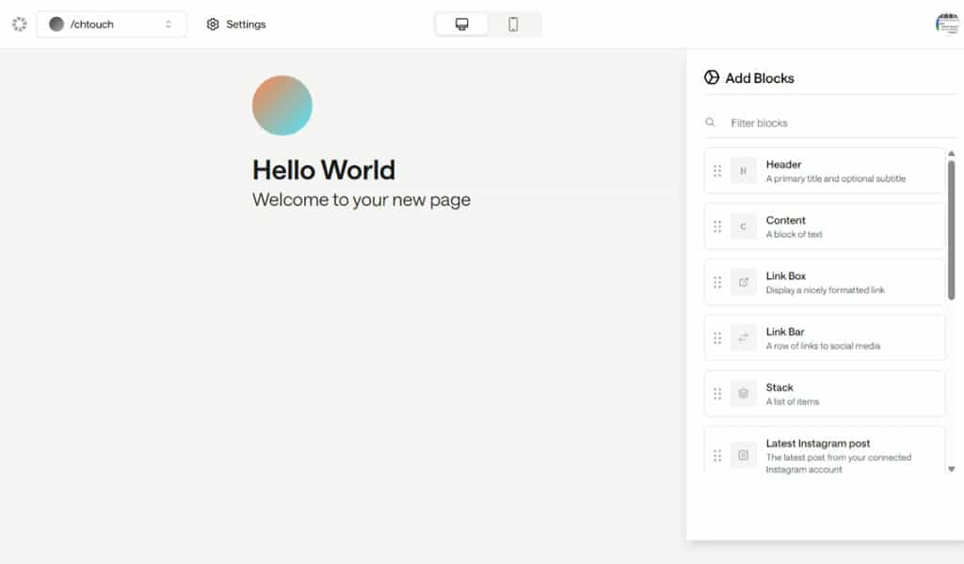Click the Instagram block icon

coord(744,455)
